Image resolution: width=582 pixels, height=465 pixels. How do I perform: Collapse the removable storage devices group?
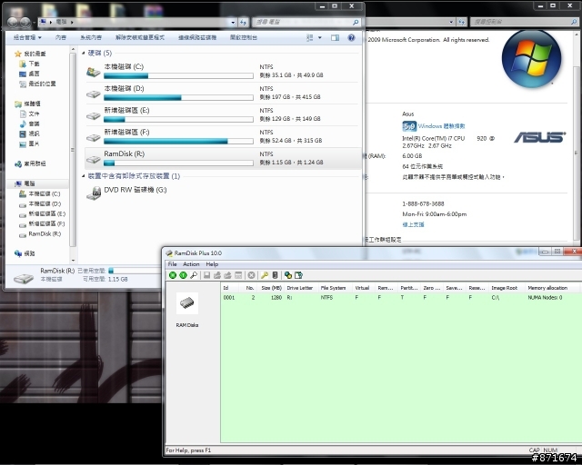tap(83, 176)
